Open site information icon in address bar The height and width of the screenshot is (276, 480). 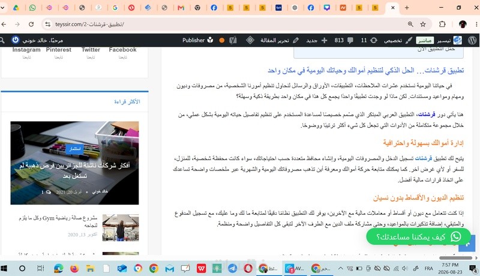[47, 24]
